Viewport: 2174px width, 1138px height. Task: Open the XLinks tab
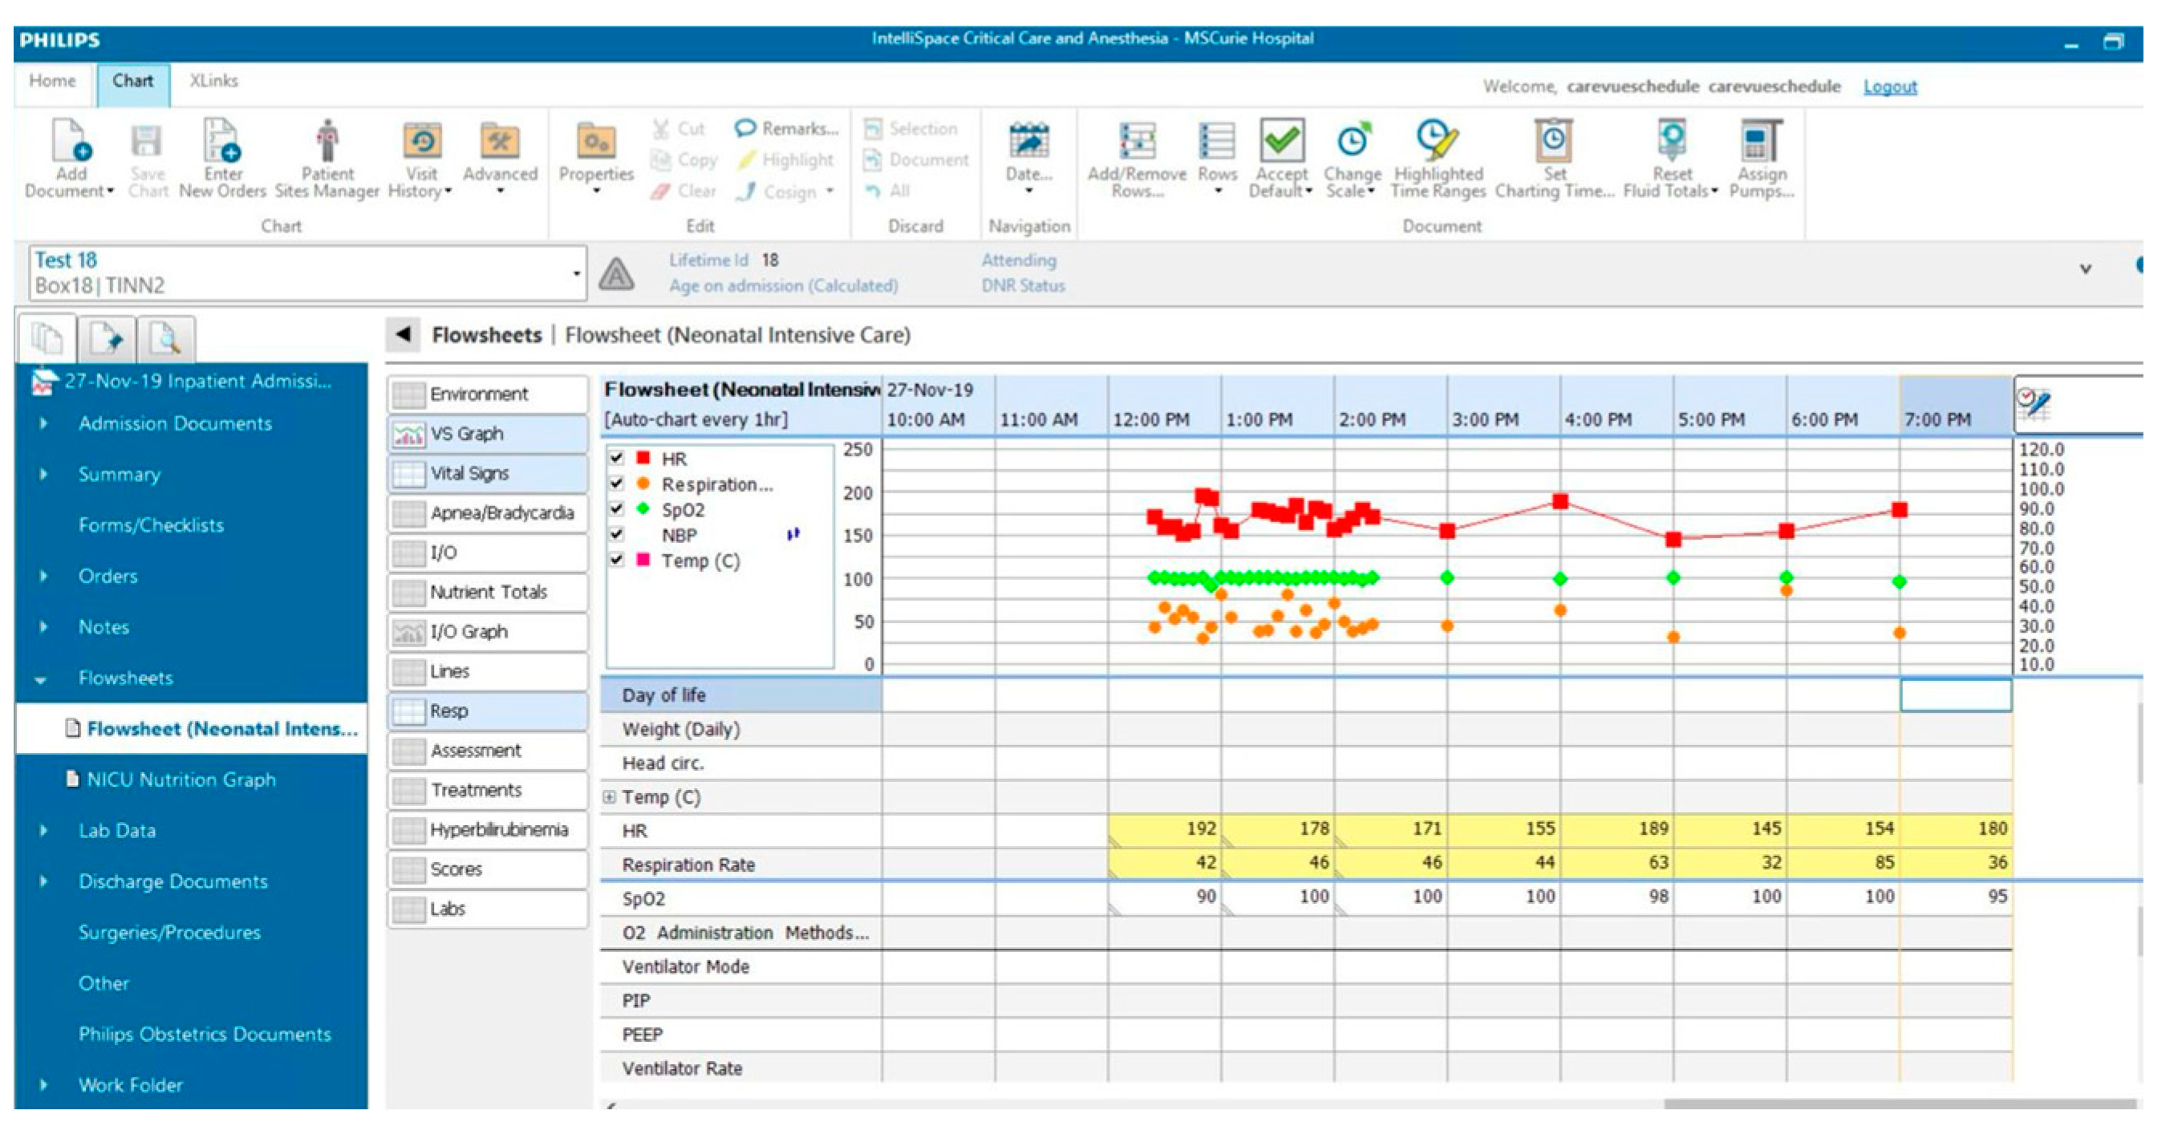213,82
